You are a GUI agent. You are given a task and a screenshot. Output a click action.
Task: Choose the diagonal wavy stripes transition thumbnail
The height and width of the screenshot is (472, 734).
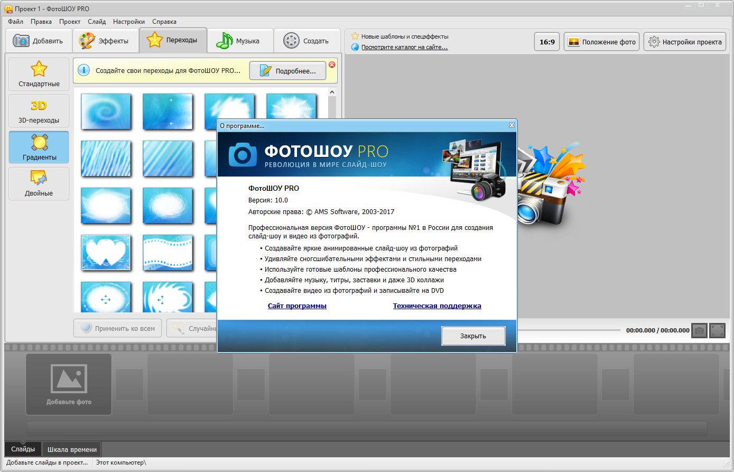[x=106, y=158]
